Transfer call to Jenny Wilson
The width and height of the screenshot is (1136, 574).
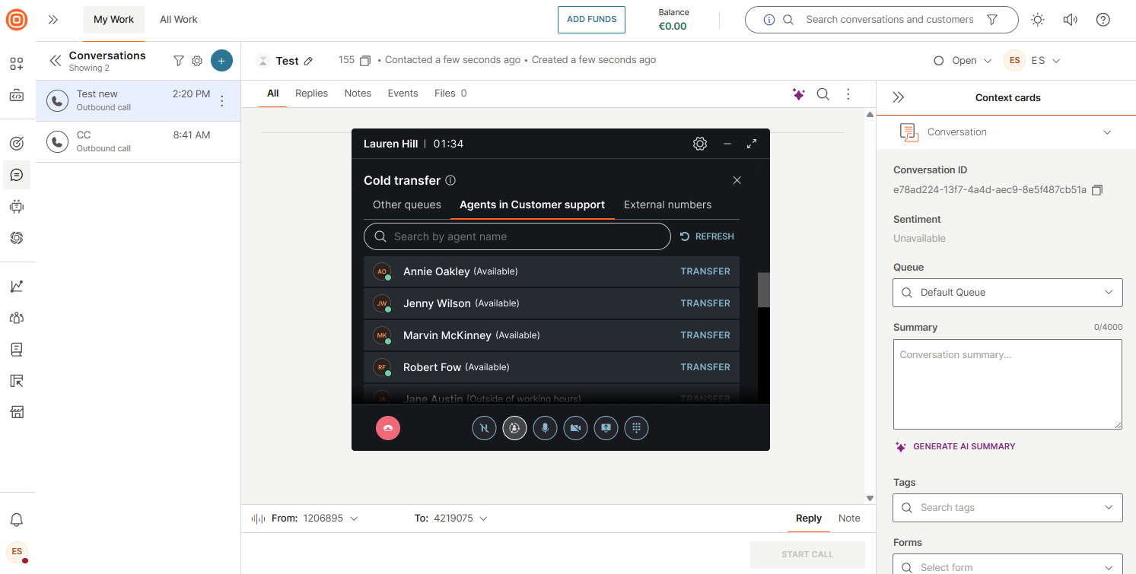(x=705, y=303)
